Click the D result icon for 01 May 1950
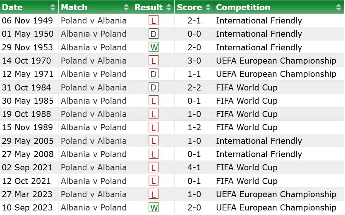The image size is (345, 215). 154,34
